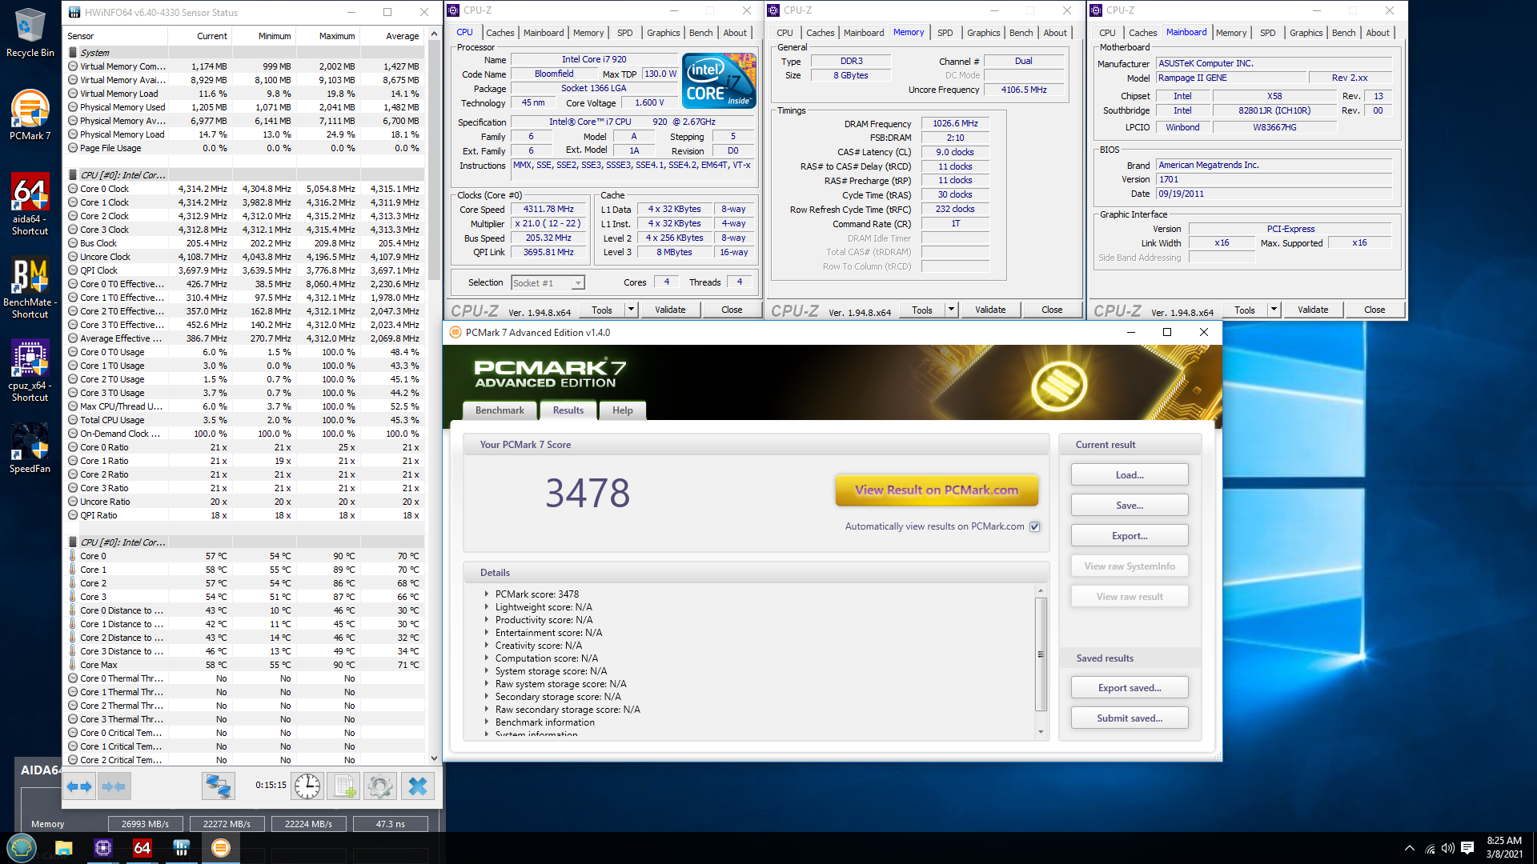Switch to AIDA64 taskbar icon

pyautogui.click(x=142, y=848)
